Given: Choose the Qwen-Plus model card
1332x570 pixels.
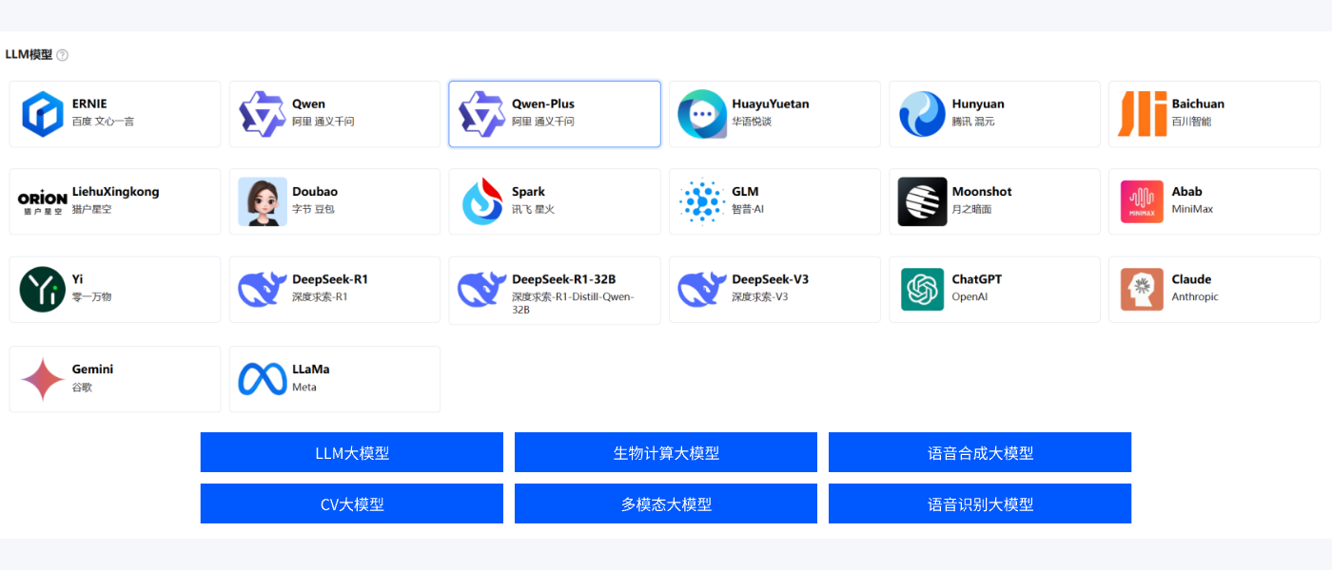Looking at the screenshot, I should tap(555, 114).
